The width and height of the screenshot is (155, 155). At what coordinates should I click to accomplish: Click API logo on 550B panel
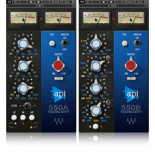point(131,94)
